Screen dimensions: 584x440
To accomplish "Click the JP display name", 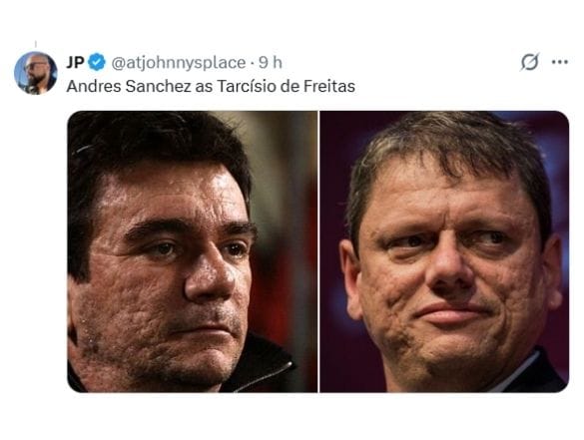I will pyautogui.click(x=76, y=62).
